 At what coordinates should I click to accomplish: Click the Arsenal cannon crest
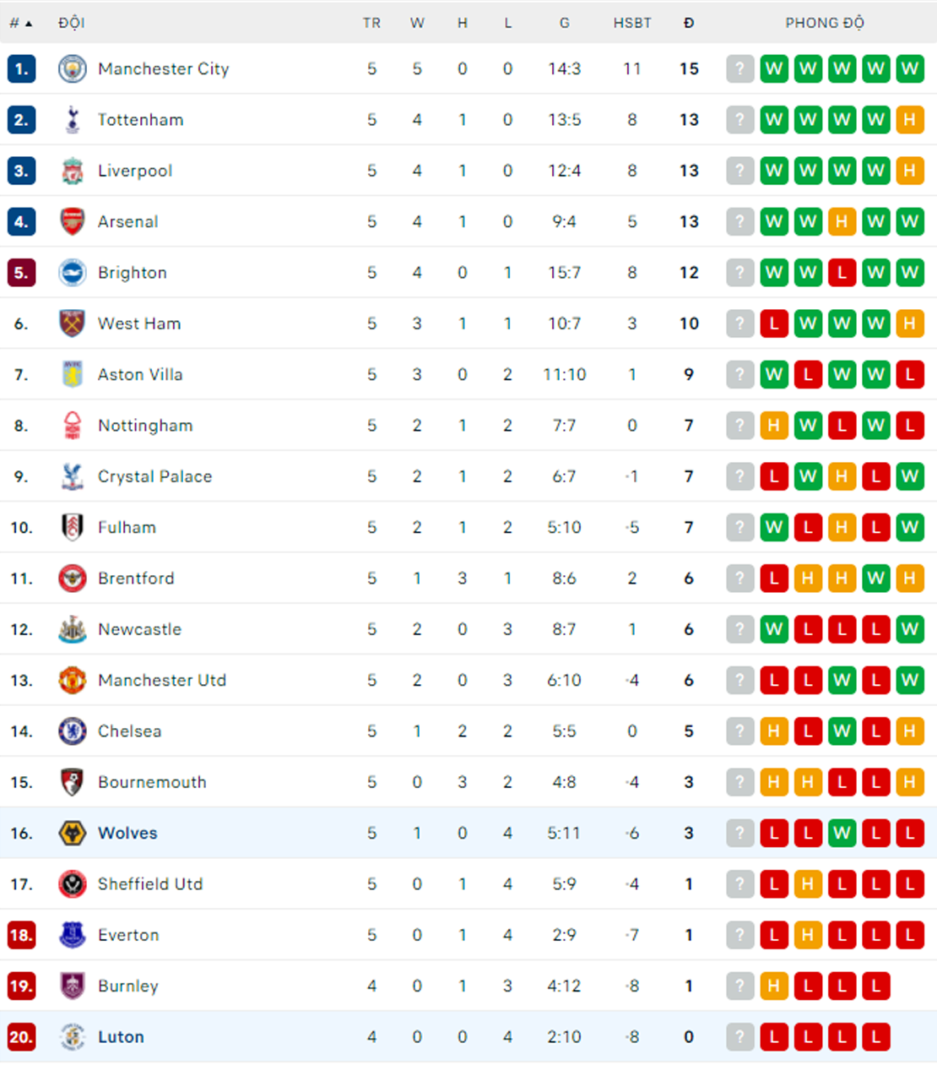point(73,221)
